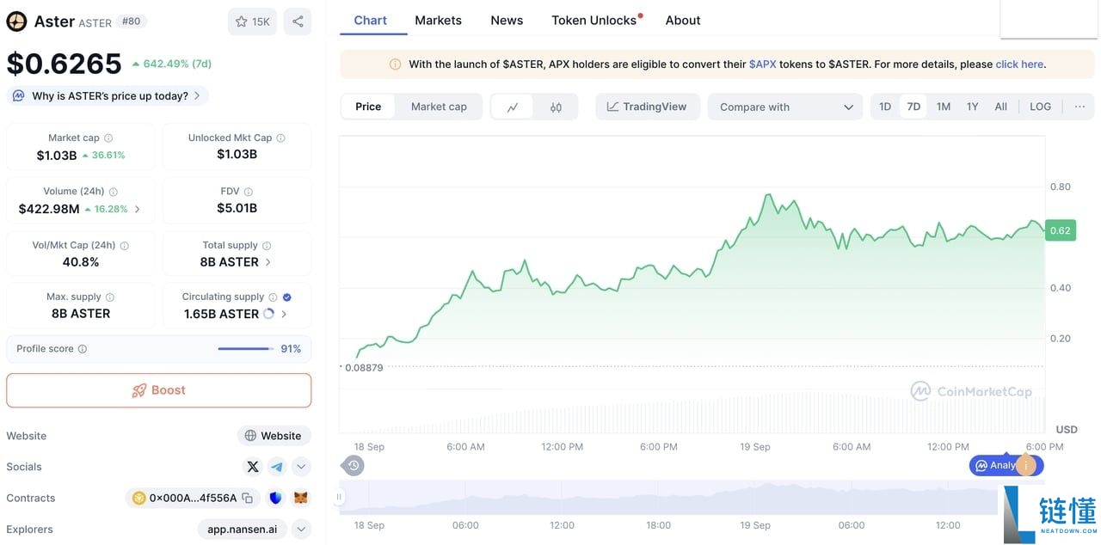Copy the contract address 0x000A...4f556A
The width and height of the screenshot is (1101, 545).
[248, 498]
